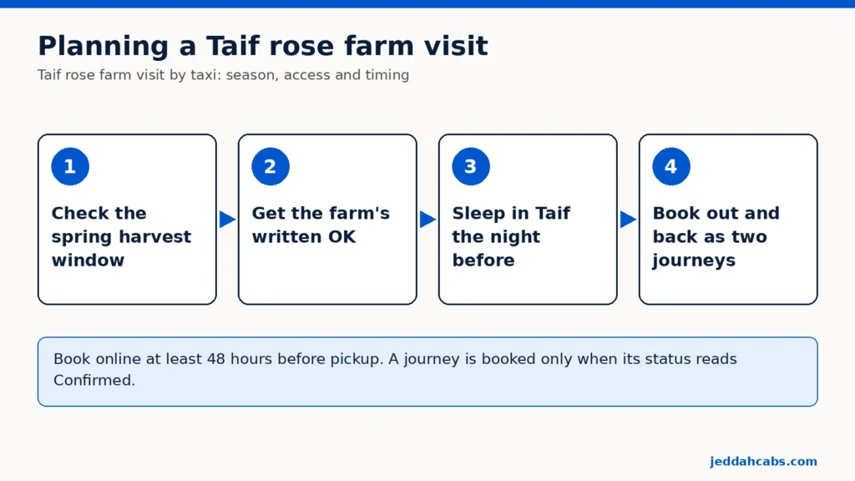Click the blue booking note box

click(427, 372)
